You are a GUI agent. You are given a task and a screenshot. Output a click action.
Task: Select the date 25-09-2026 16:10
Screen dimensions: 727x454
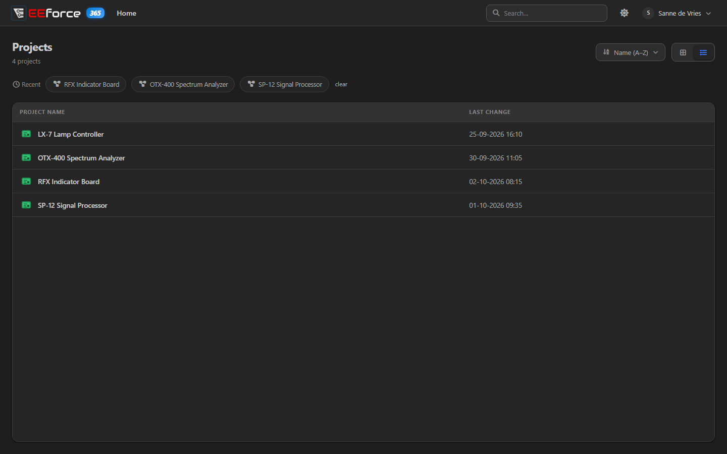coord(496,134)
